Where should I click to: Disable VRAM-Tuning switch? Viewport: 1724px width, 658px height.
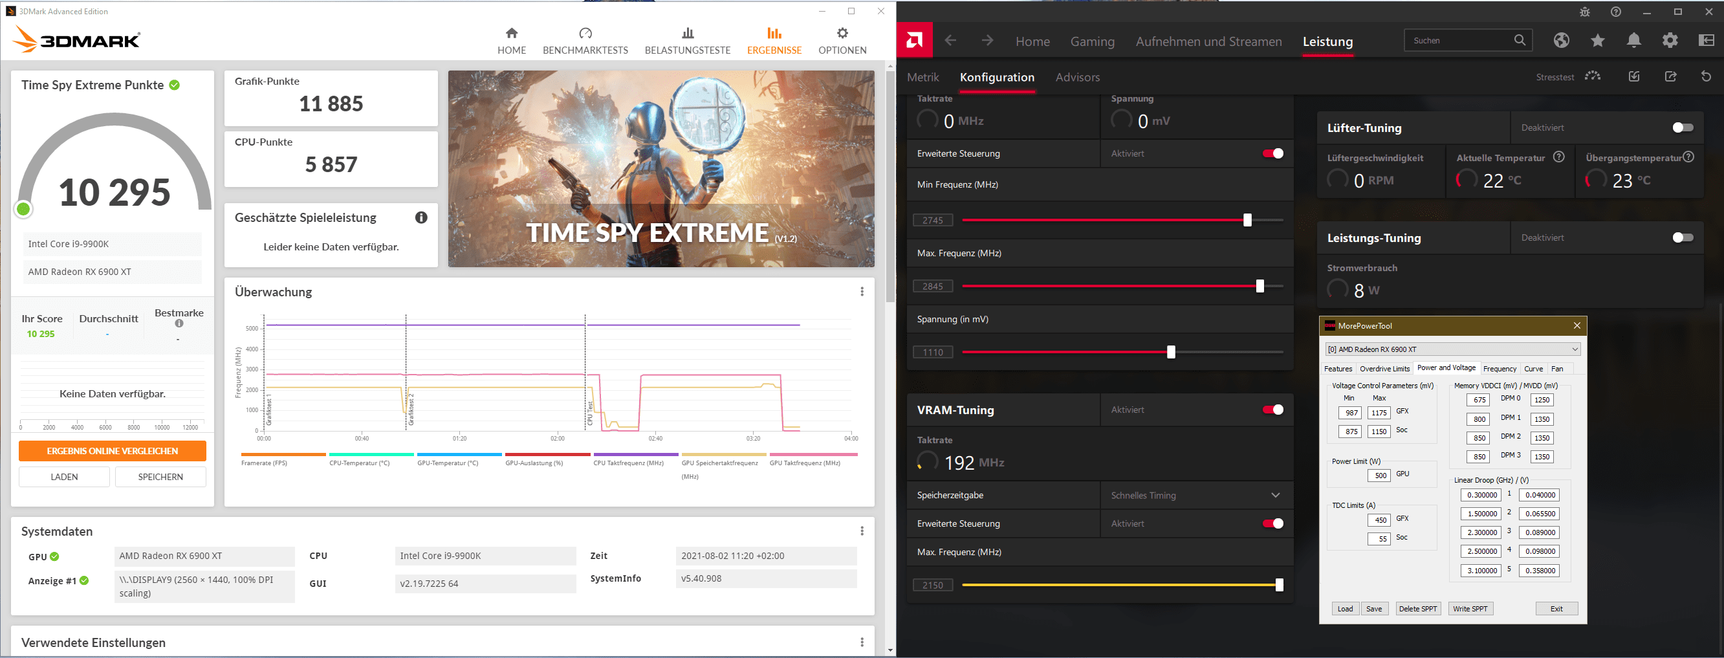coord(1272,410)
